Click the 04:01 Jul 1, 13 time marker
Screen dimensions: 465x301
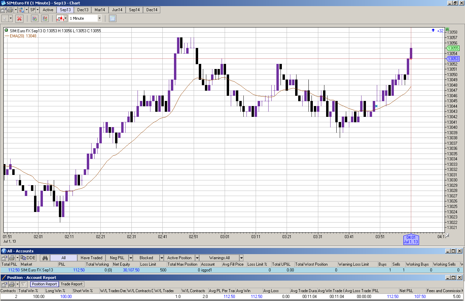(411, 240)
